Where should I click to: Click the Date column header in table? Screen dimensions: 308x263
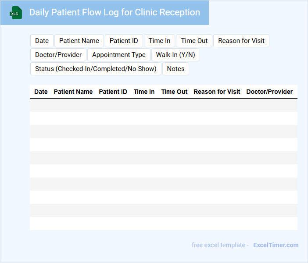pos(41,92)
